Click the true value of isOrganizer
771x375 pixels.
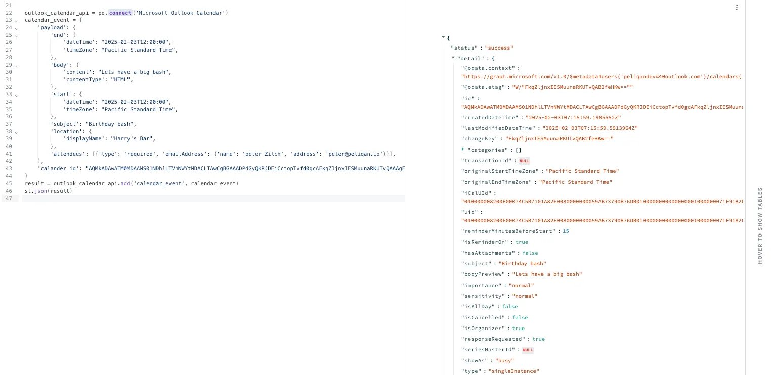pos(518,329)
